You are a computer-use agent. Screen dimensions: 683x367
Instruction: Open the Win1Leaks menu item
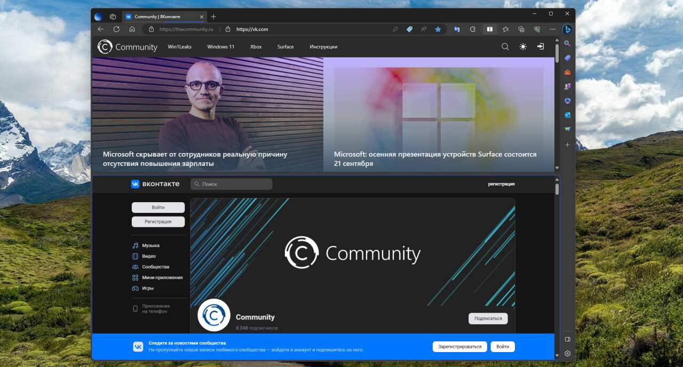tap(180, 47)
